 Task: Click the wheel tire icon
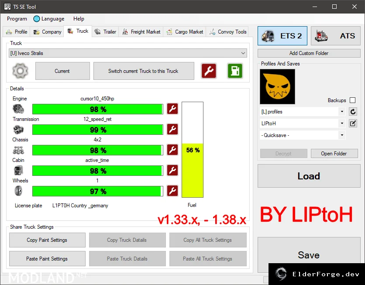point(18,191)
